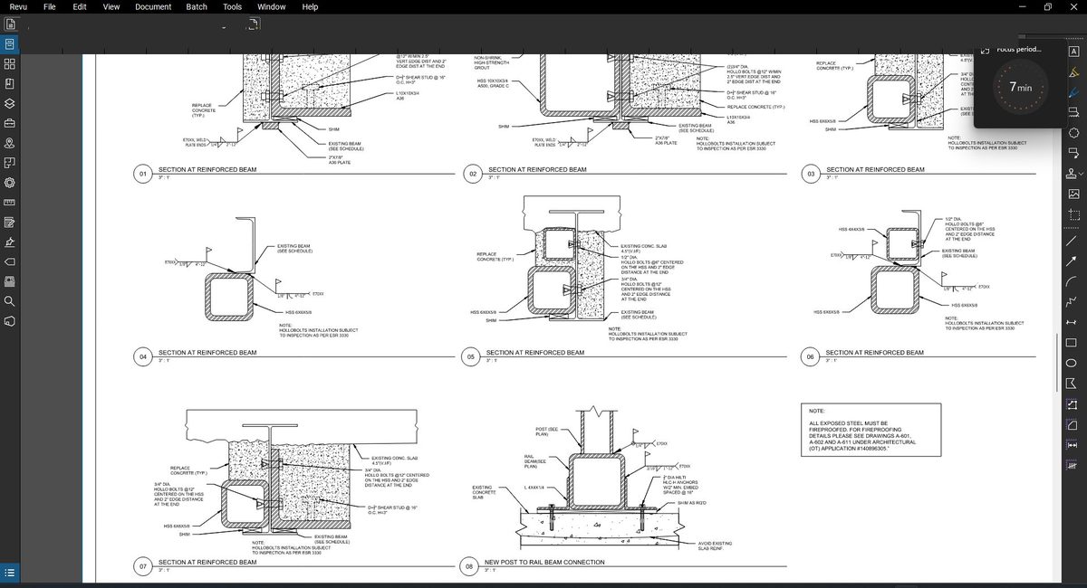The height and width of the screenshot is (588, 1087).
Task: Open the Document menu
Action: 153,6
